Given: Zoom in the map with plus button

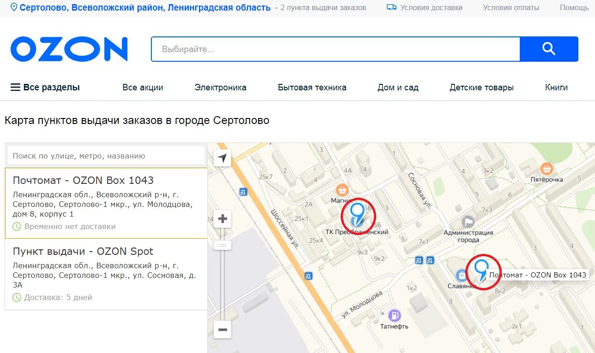Looking at the screenshot, I should coord(222,219).
